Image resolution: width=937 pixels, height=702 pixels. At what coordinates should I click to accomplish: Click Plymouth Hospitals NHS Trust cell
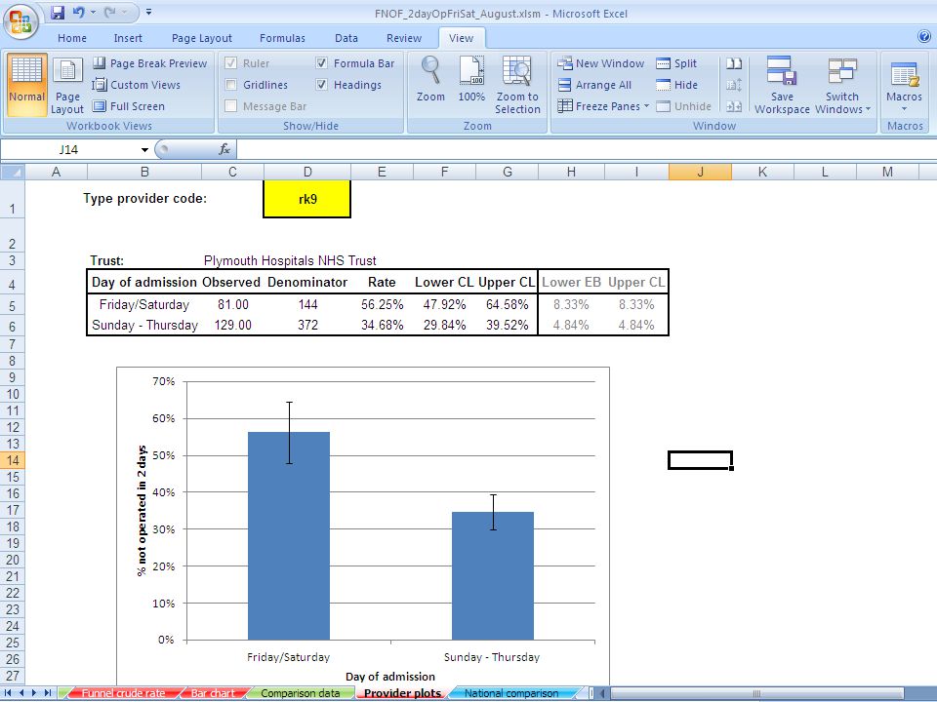click(x=290, y=261)
